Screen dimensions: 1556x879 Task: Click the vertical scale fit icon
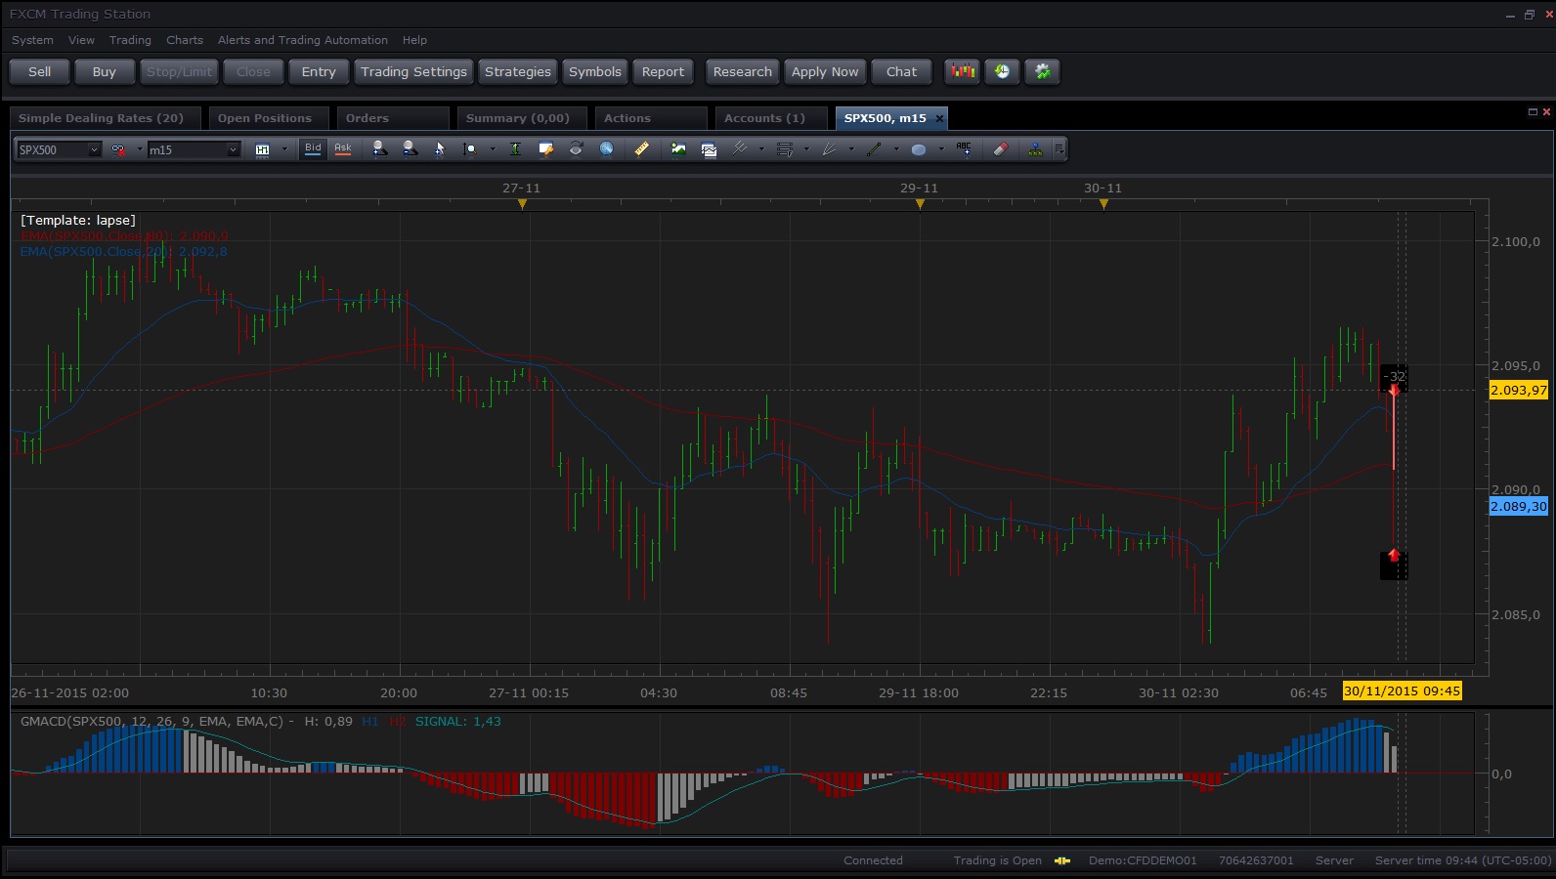tap(515, 148)
